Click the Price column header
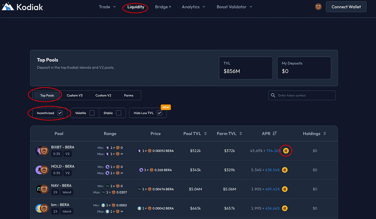 [155, 133]
